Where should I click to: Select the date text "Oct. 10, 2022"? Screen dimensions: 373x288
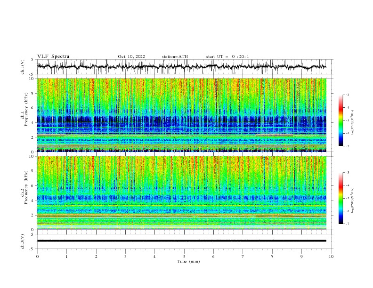coord(131,56)
